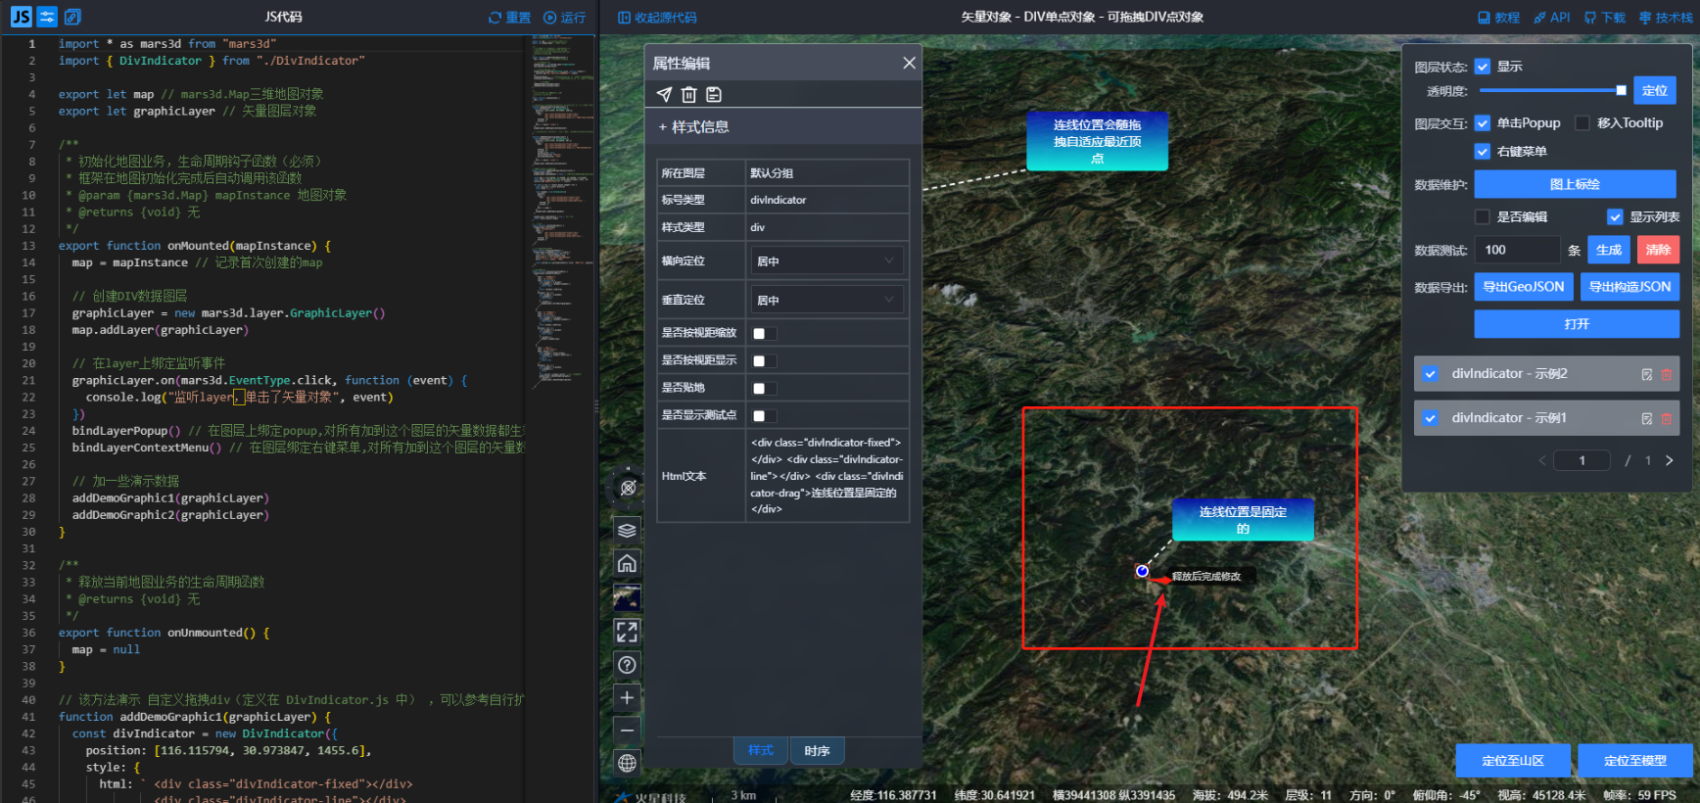Click the code edit/format icon beside sliders
This screenshot has width=1700, height=803.
(x=72, y=17)
